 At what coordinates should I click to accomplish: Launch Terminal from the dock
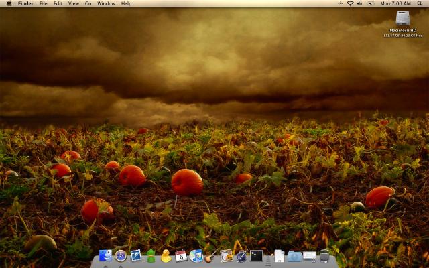tap(257, 255)
